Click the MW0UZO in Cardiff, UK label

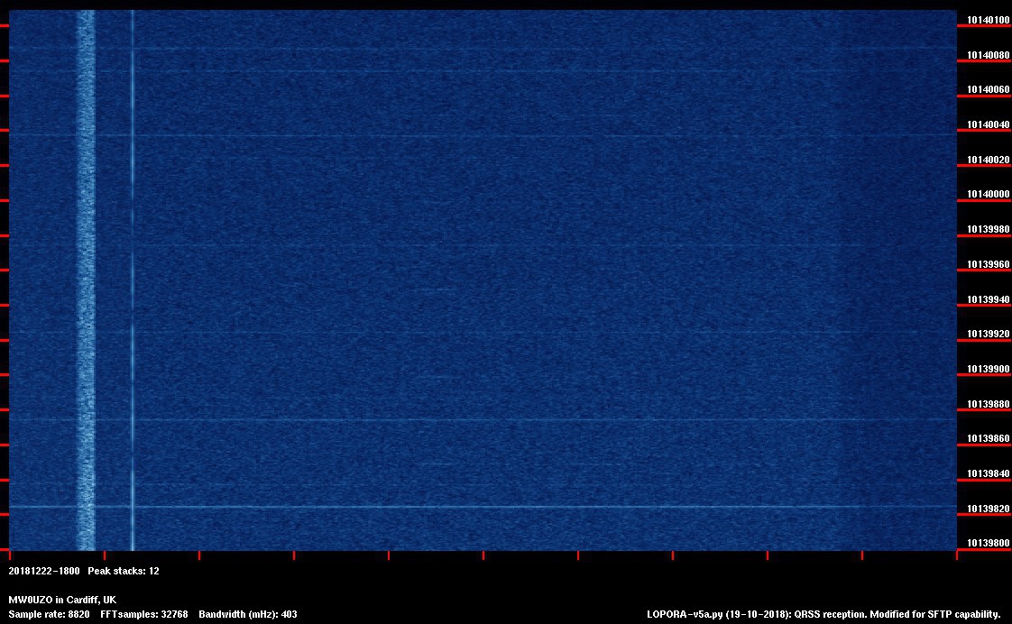(62, 600)
